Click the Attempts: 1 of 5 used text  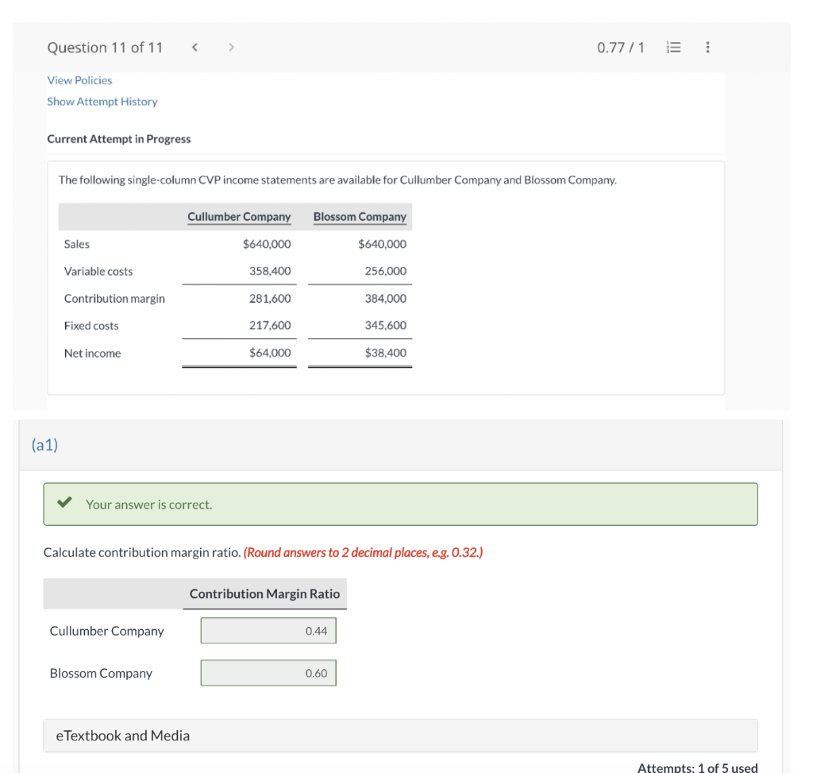coord(697,767)
